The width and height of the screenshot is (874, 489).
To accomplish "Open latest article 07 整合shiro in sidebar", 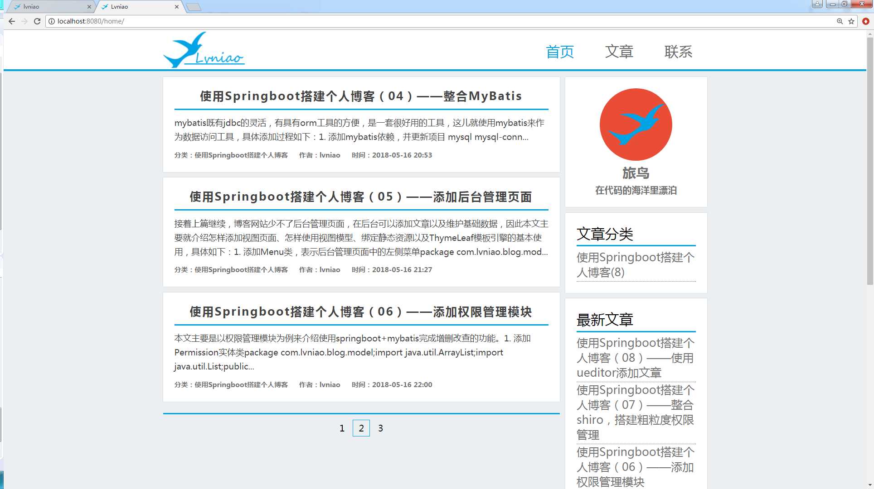I will pos(636,412).
